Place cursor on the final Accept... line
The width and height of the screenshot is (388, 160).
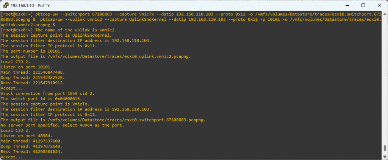click(x=12, y=157)
